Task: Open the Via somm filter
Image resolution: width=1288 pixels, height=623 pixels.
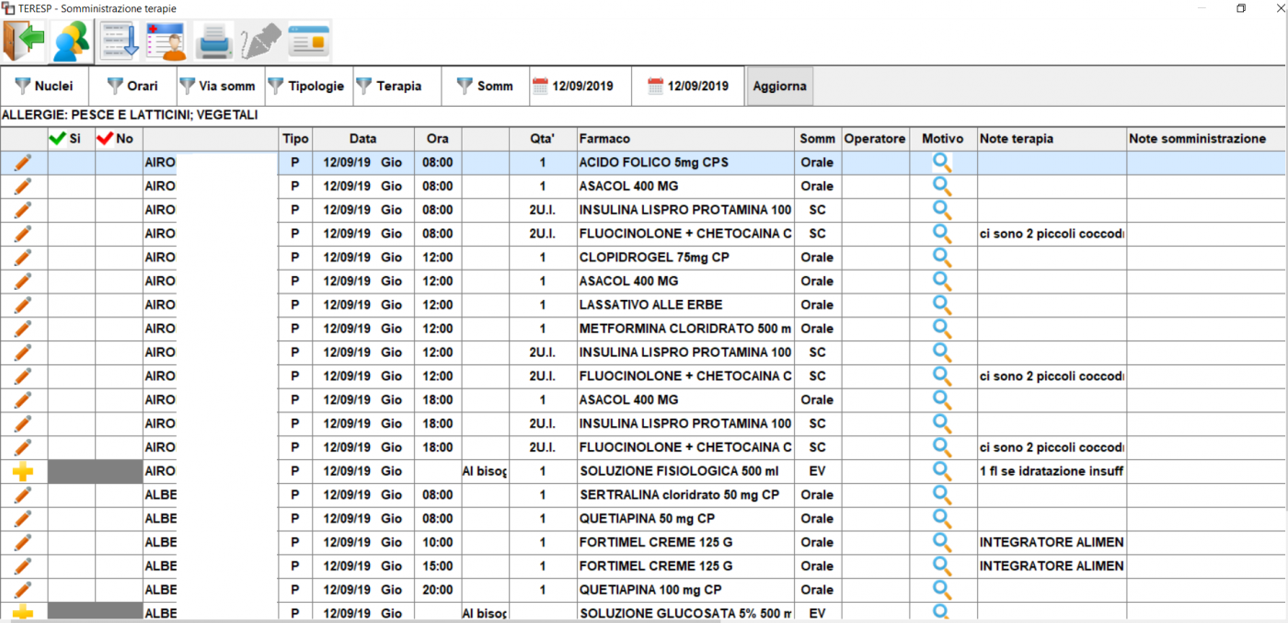Action: [x=218, y=87]
